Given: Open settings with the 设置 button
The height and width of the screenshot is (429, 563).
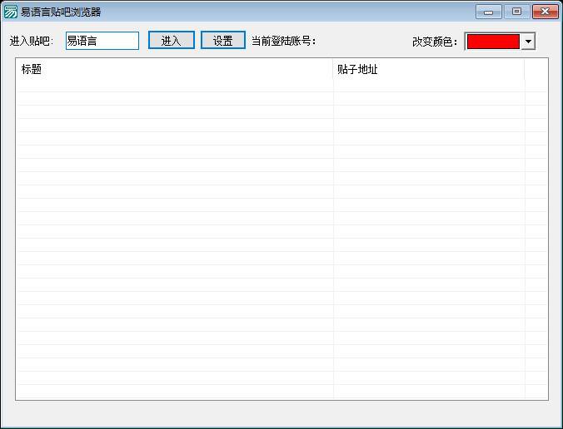Looking at the screenshot, I should coord(222,41).
